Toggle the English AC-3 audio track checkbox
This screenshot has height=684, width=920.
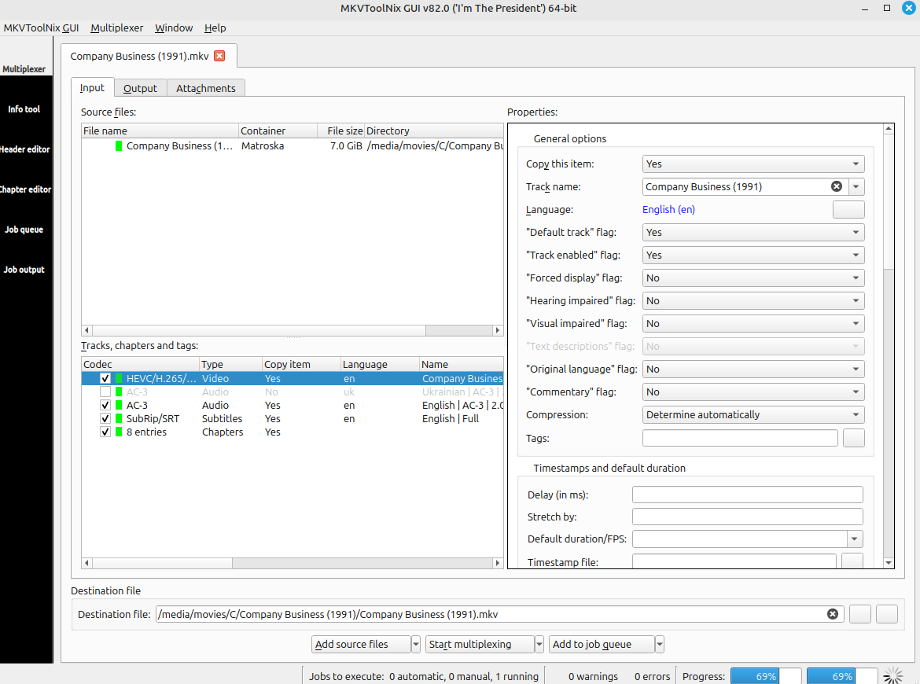pyautogui.click(x=105, y=406)
